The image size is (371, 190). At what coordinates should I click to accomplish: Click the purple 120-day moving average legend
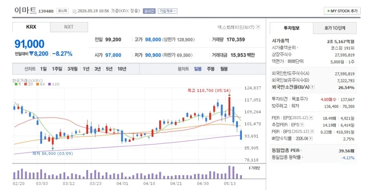(54, 84)
